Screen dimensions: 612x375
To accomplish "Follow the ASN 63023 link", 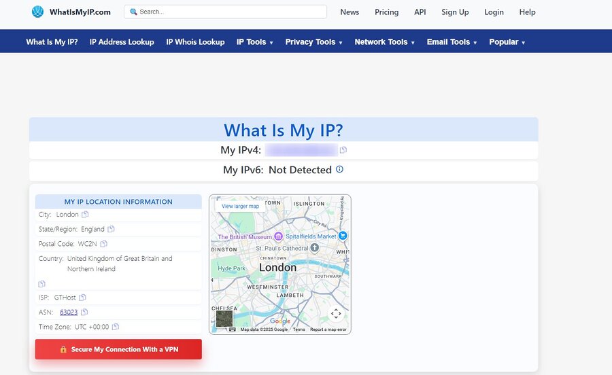I will (69, 312).
